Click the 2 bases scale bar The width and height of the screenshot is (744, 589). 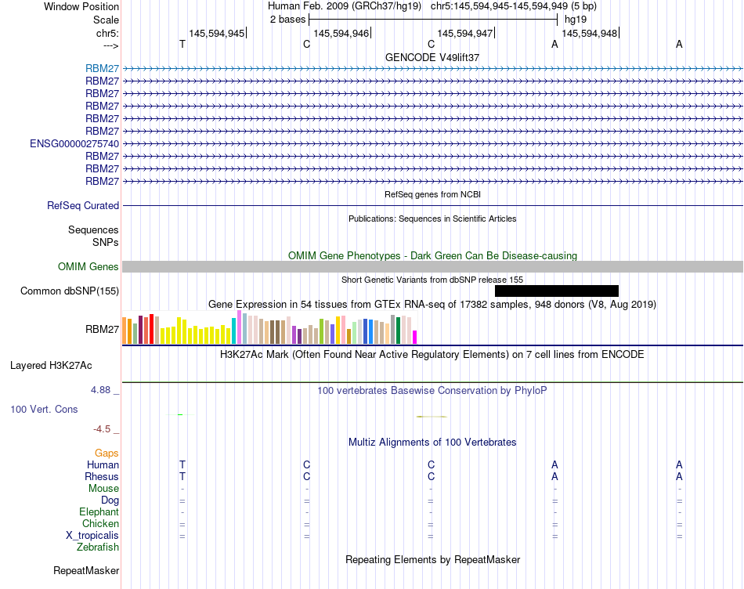click(433, 20)
